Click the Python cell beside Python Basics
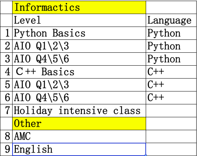This screenshot has width=197, height=156. coord(172,33)
